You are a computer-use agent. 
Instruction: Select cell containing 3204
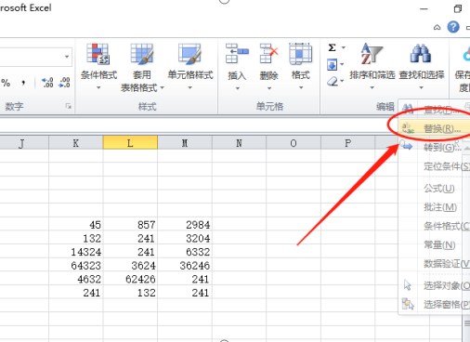(185, 238)
